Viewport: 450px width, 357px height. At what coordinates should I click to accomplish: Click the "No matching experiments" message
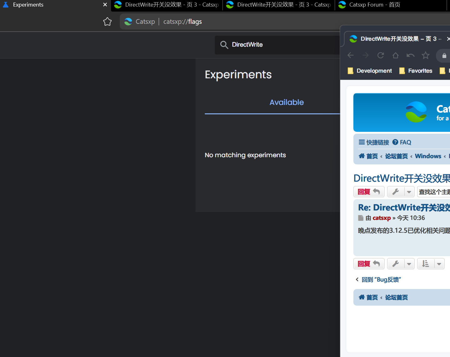point(245,155)
